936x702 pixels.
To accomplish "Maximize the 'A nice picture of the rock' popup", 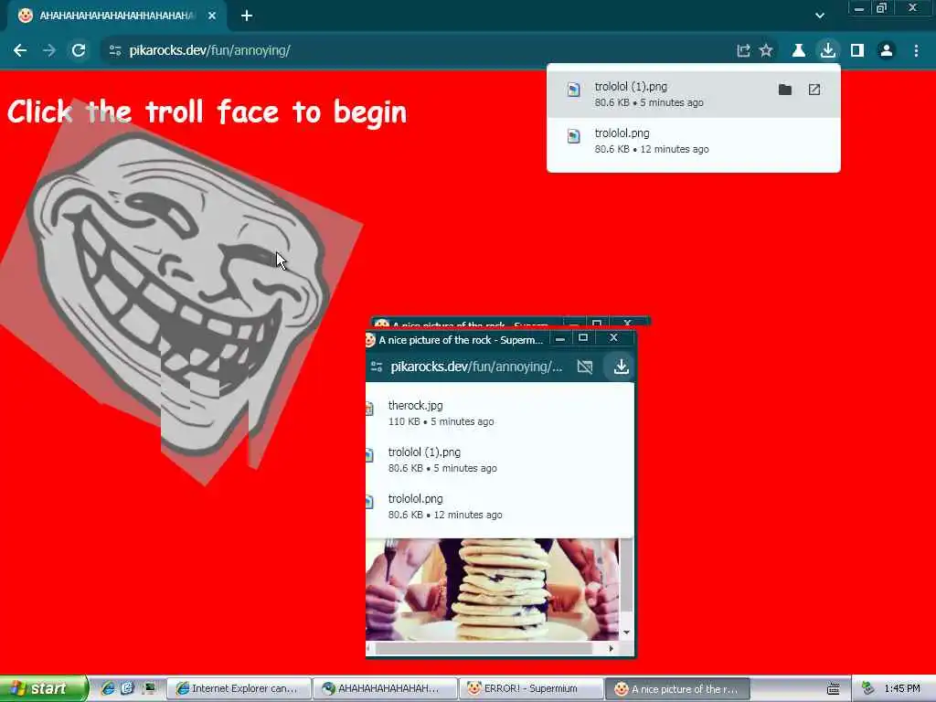I will [583, 338].
